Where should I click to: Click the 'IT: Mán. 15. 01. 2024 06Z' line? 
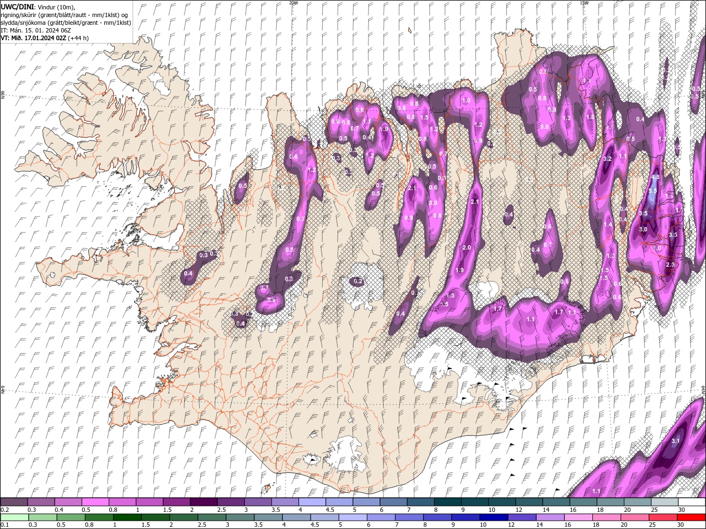37,30
